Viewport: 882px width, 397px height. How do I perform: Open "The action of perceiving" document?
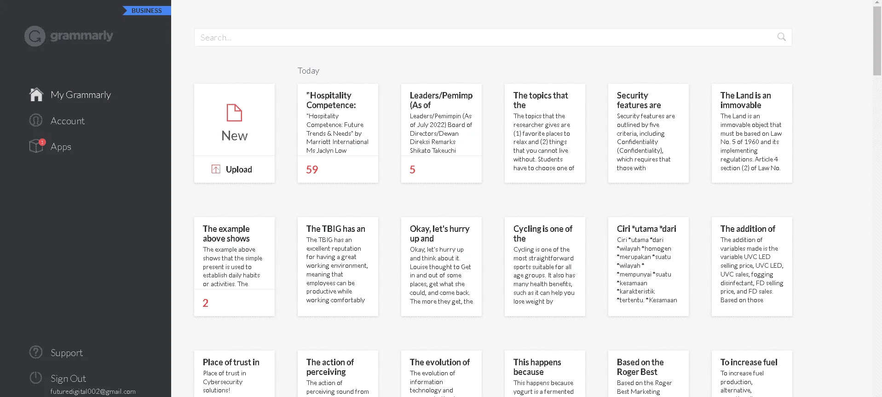point(338,374)
